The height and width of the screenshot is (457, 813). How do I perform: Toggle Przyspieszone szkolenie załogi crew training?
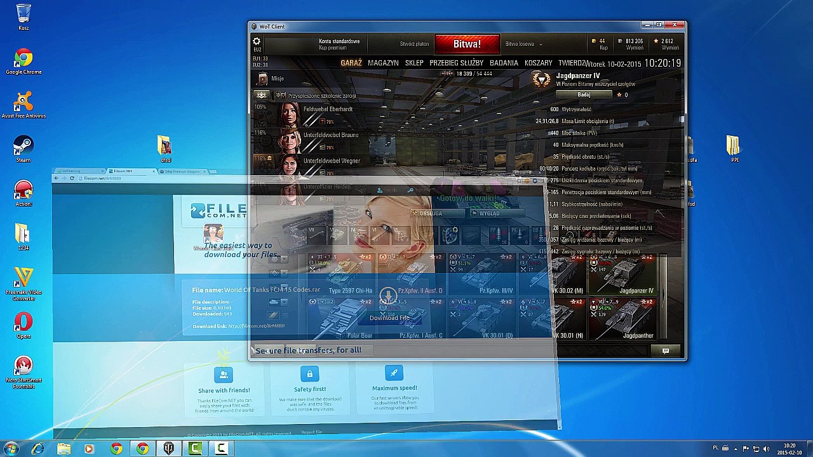317,96
